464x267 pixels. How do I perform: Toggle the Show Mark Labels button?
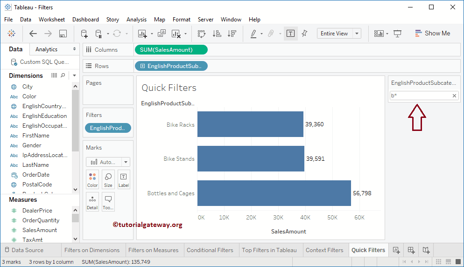(291, 34)
